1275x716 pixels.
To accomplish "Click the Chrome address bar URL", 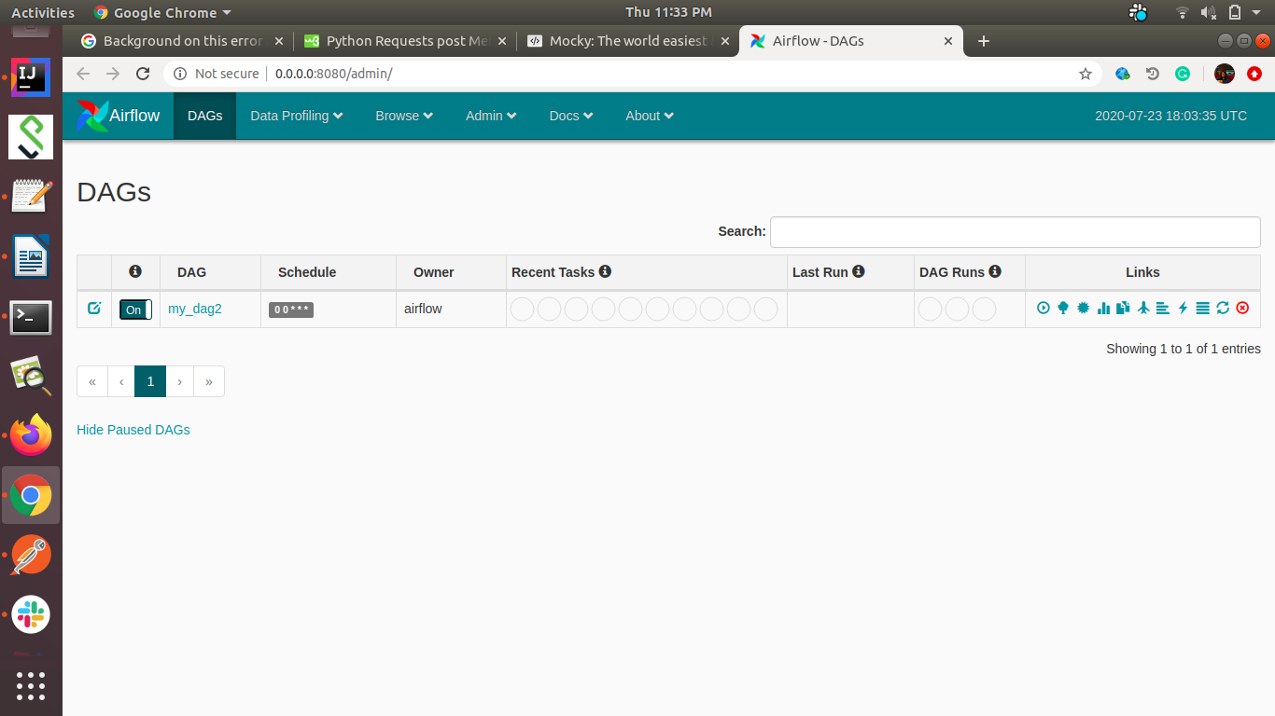I will point(333,74).
